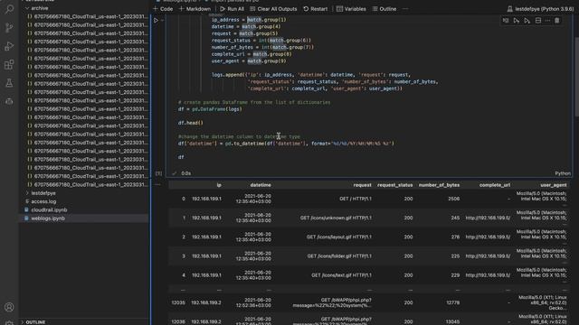The image size is (579, 325).
Task: Click the 'complete_url' column header
Action: (495, 185)
